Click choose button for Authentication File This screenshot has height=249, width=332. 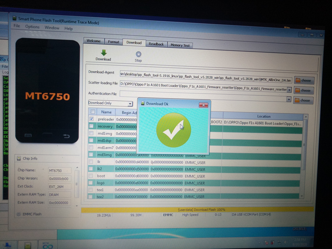(303, 100)
